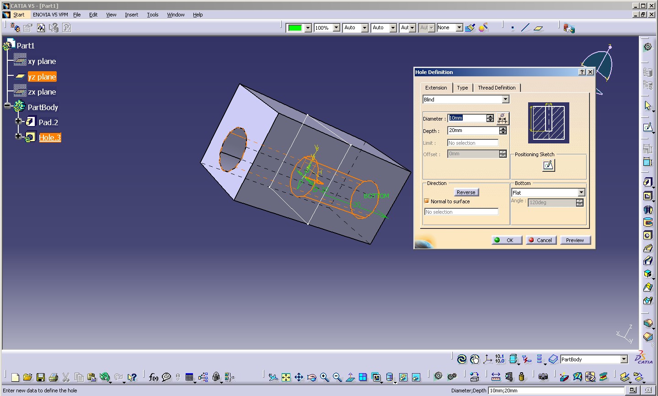
Task: Click into the Depth 20mm field
Action: tap(473, 130)
